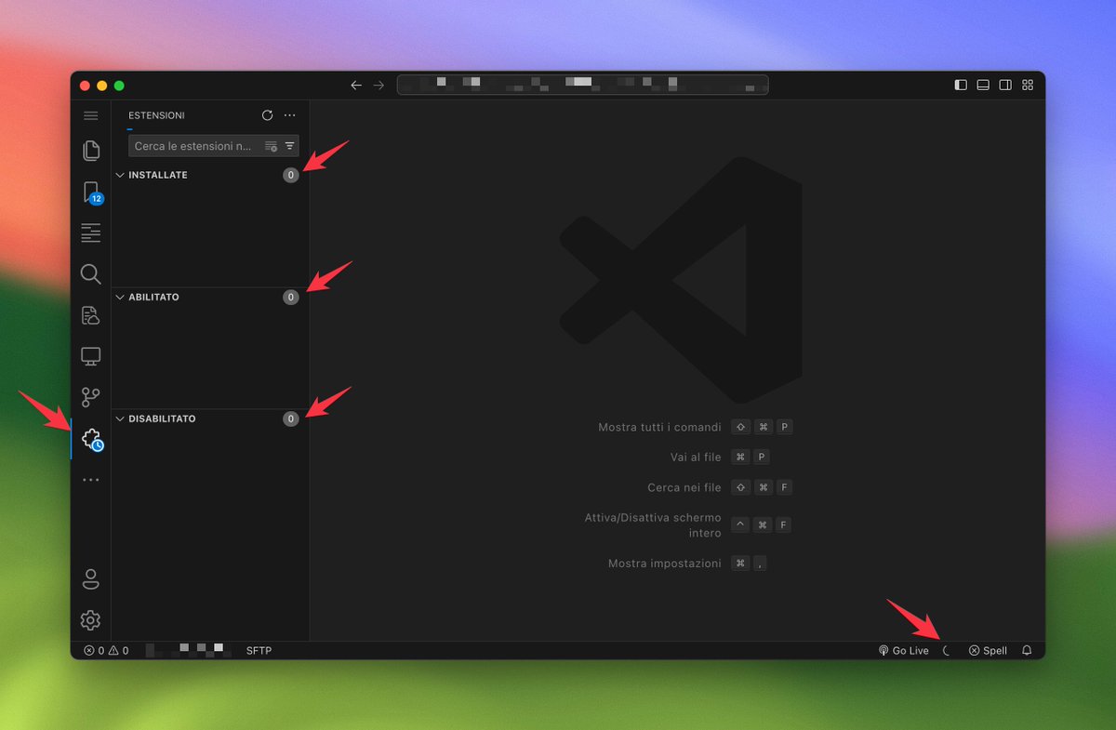Open the cloud file icon in activity bar
This screenshot has width=1116, height=730.
click(90, 315)
